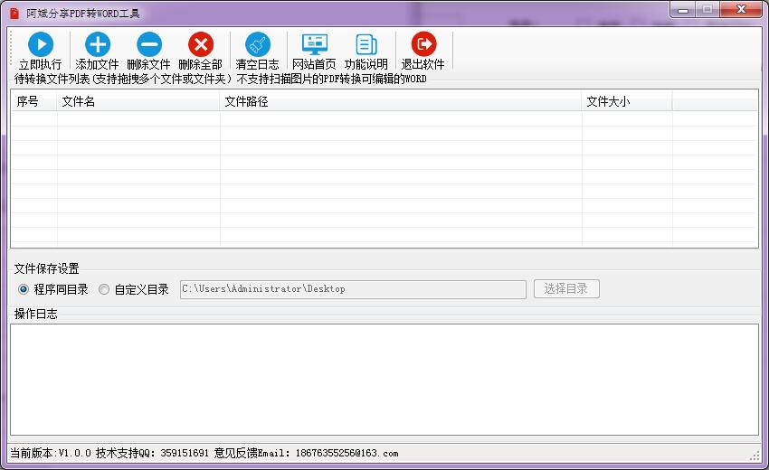Open 功能说明 document icon

(366, 44)
